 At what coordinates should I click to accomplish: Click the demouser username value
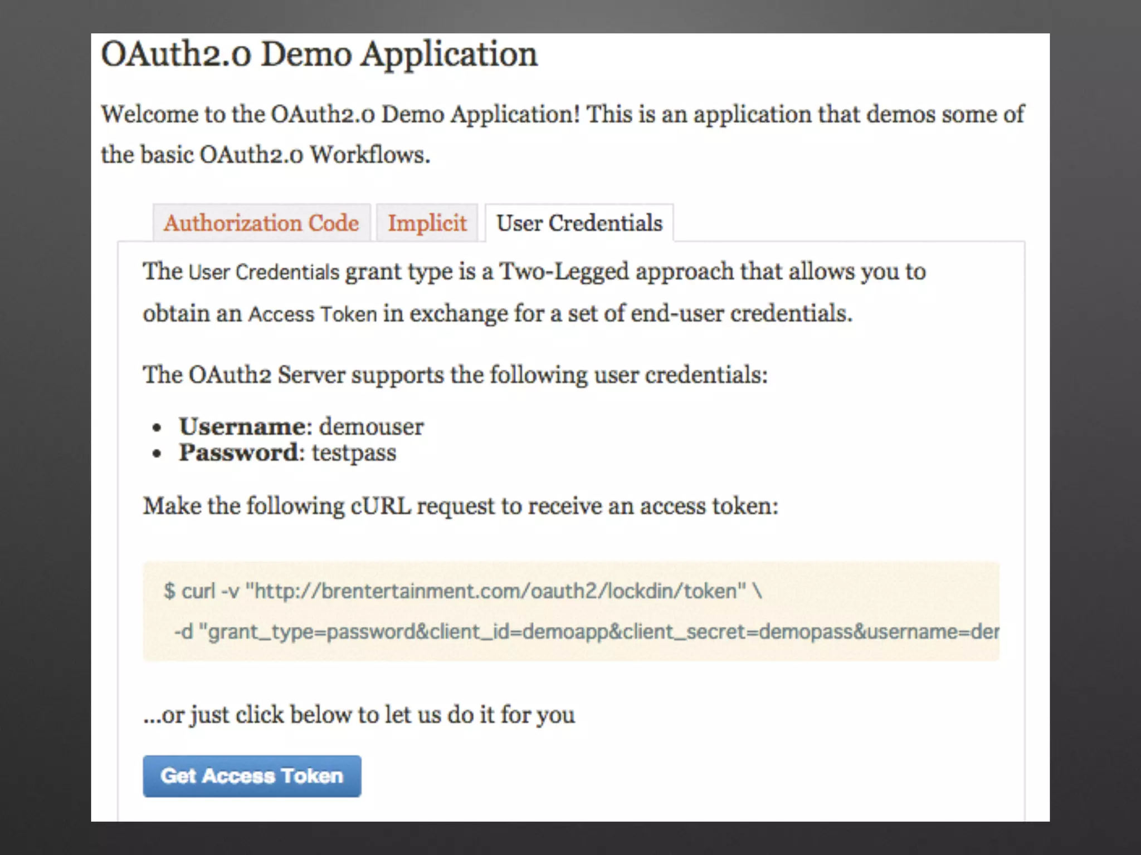[371, 427]
